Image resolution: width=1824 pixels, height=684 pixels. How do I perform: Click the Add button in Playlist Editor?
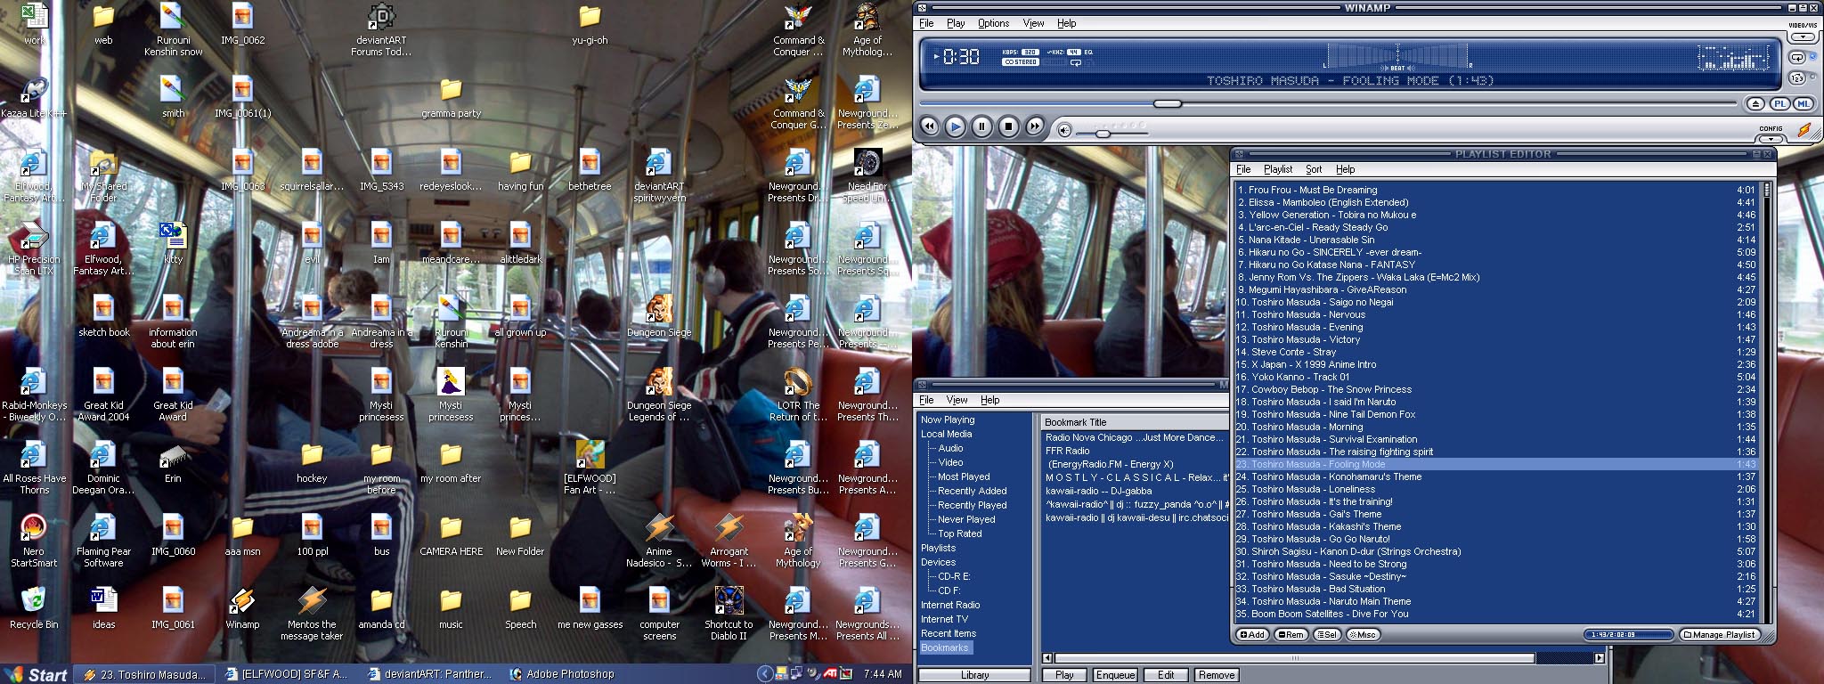click(1252, 635)
